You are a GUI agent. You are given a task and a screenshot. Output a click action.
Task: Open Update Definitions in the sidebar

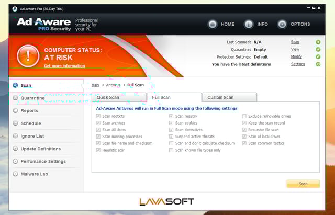point(46,149)
